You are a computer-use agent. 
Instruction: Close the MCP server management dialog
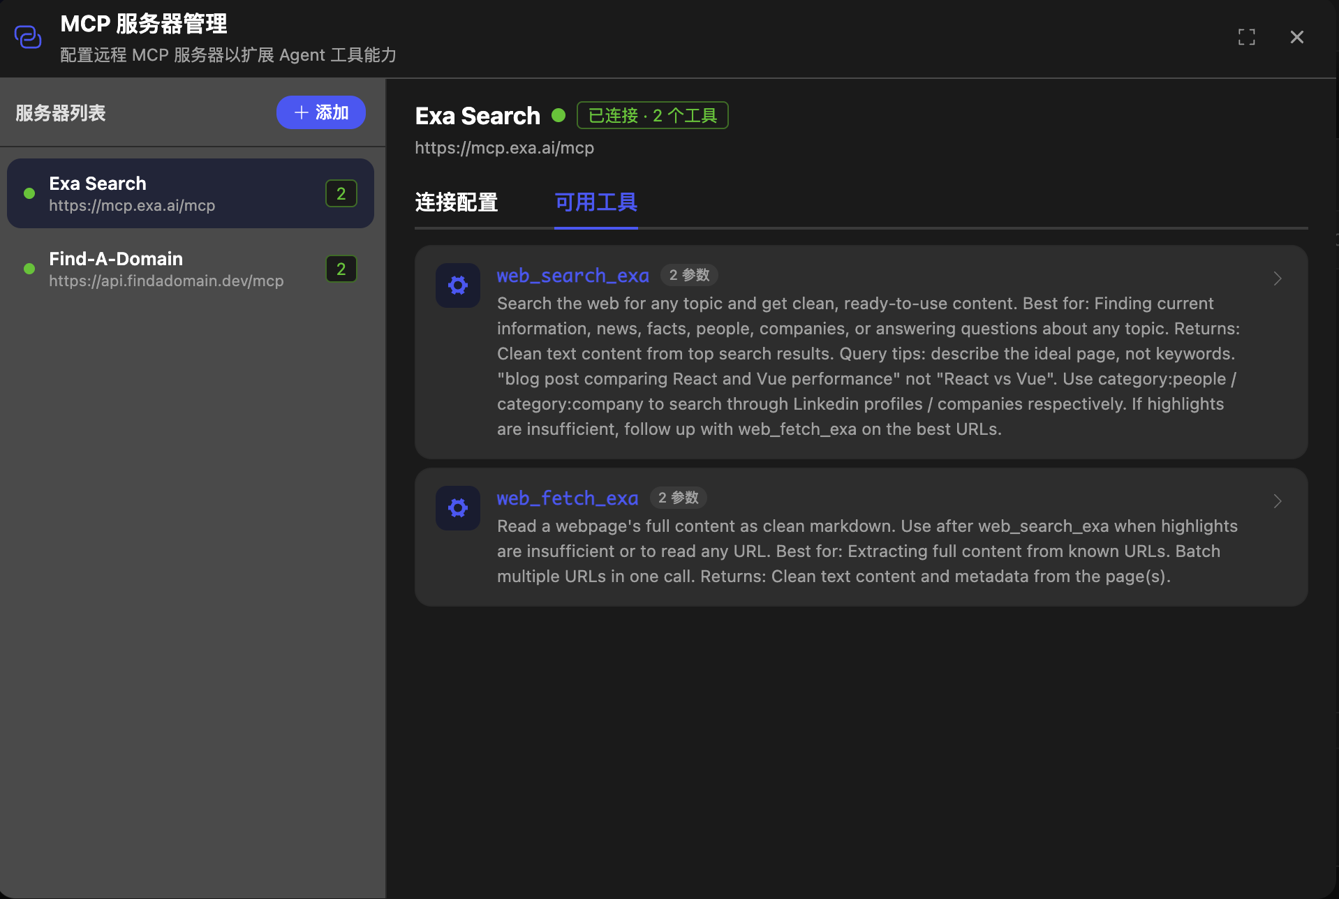coord(1297,37)
